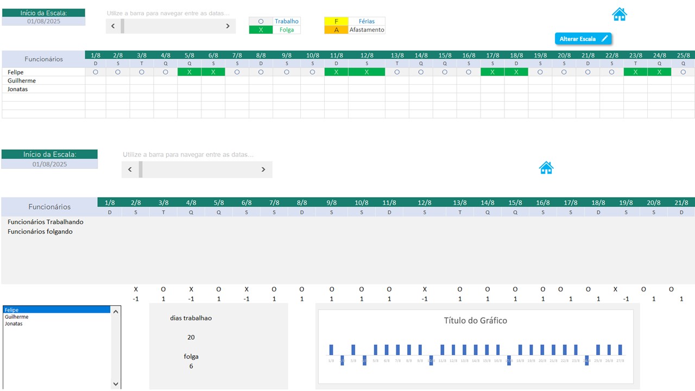Select the top Início da Escala date cell
This screenshot has height=391, width=695.
click(x=43, y=22)
